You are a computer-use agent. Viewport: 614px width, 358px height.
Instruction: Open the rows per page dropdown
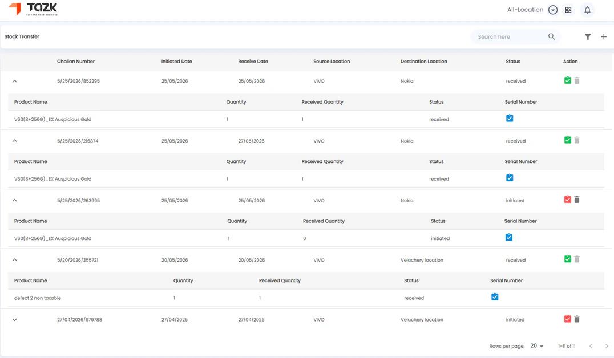point(537,346)
